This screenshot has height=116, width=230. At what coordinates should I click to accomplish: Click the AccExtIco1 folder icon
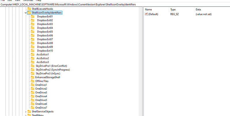pyautogui.click(x=32, y=55)
